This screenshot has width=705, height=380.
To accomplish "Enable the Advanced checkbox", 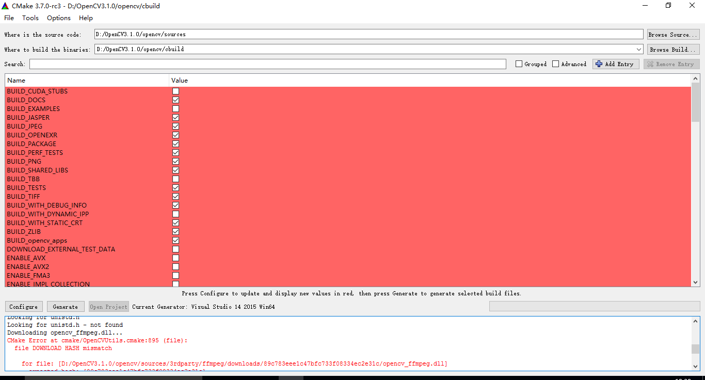I will (555, 64).
